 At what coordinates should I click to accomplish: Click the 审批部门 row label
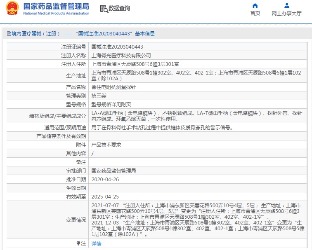point(76,171)
